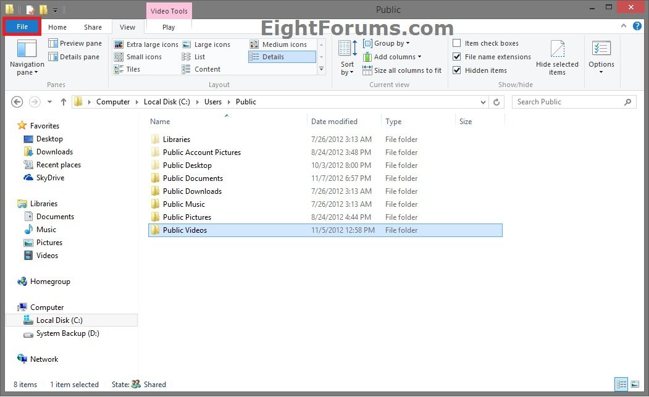Refresh the current folder view

(x=496, y=102)
